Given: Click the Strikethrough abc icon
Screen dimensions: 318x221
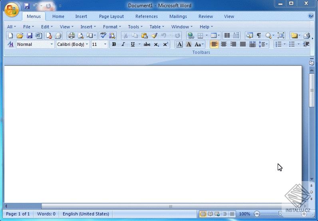Looking at the screenshot, I should point(147,44).
